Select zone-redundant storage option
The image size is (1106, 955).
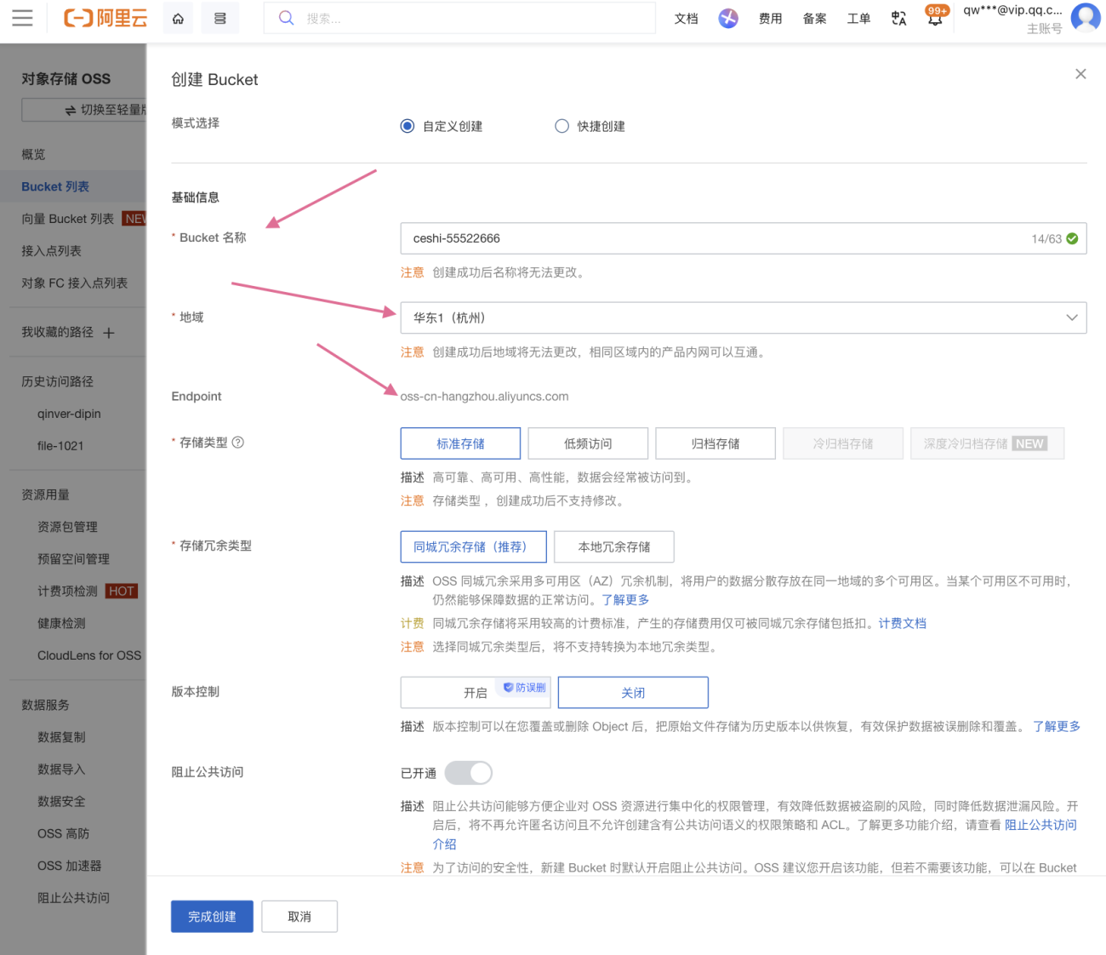click(x=473, y=546)
